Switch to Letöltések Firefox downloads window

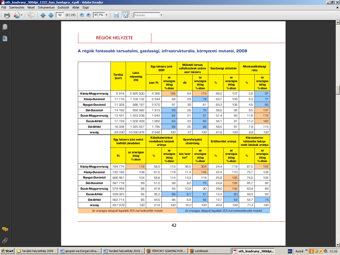pyautogui.click(x=210, y=251)
